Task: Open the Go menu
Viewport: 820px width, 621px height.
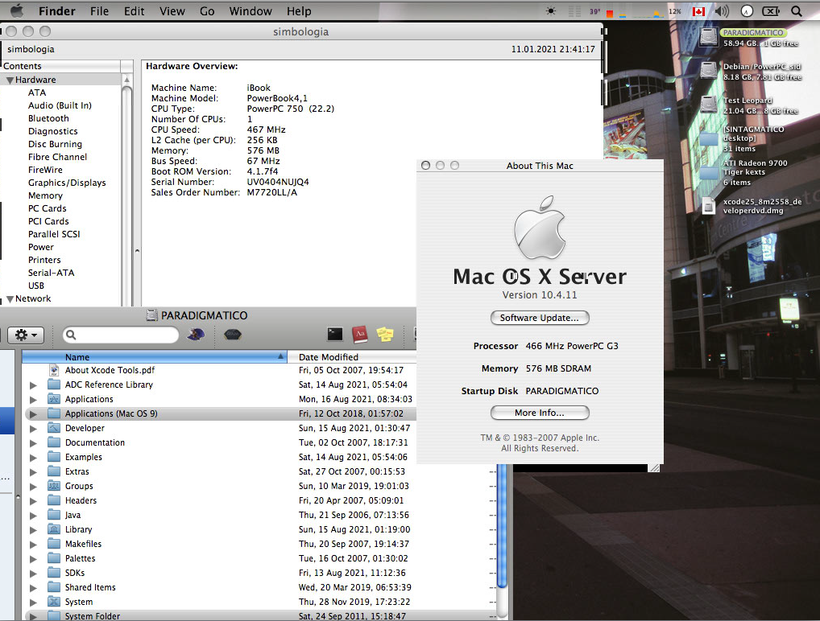Action: coord(207,11)
